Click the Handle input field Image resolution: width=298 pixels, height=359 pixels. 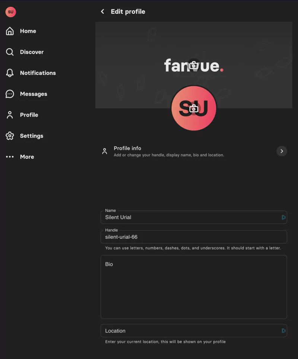tap(194, 237)
